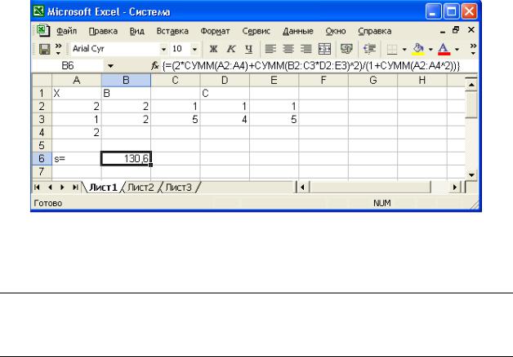Open the Данные menu
This screenshot has width=513, height=357.
[297, 31]
